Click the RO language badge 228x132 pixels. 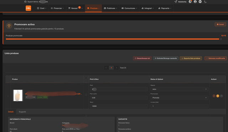200,1
